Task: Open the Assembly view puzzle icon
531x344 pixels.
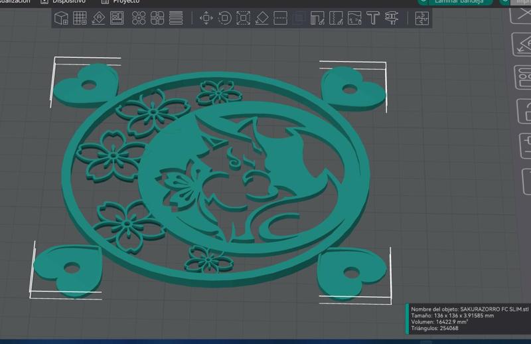Action: [421, 19]
